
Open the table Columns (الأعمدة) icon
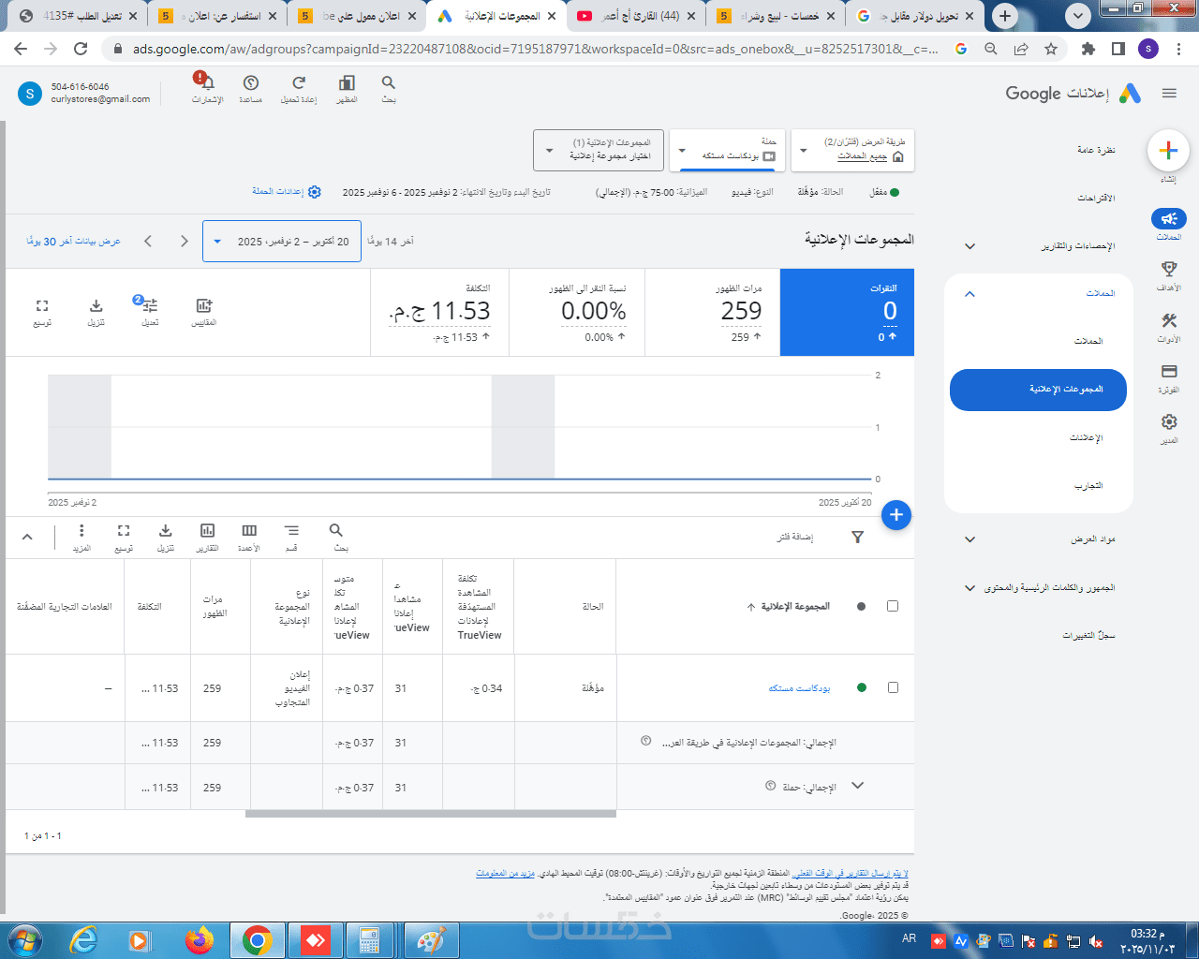[249, 530]
